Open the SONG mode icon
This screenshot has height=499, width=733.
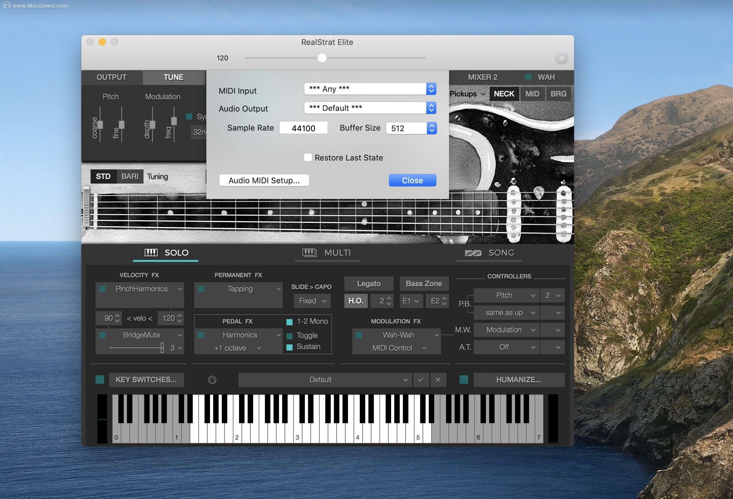pyautogui.click(x=473, y=253)
